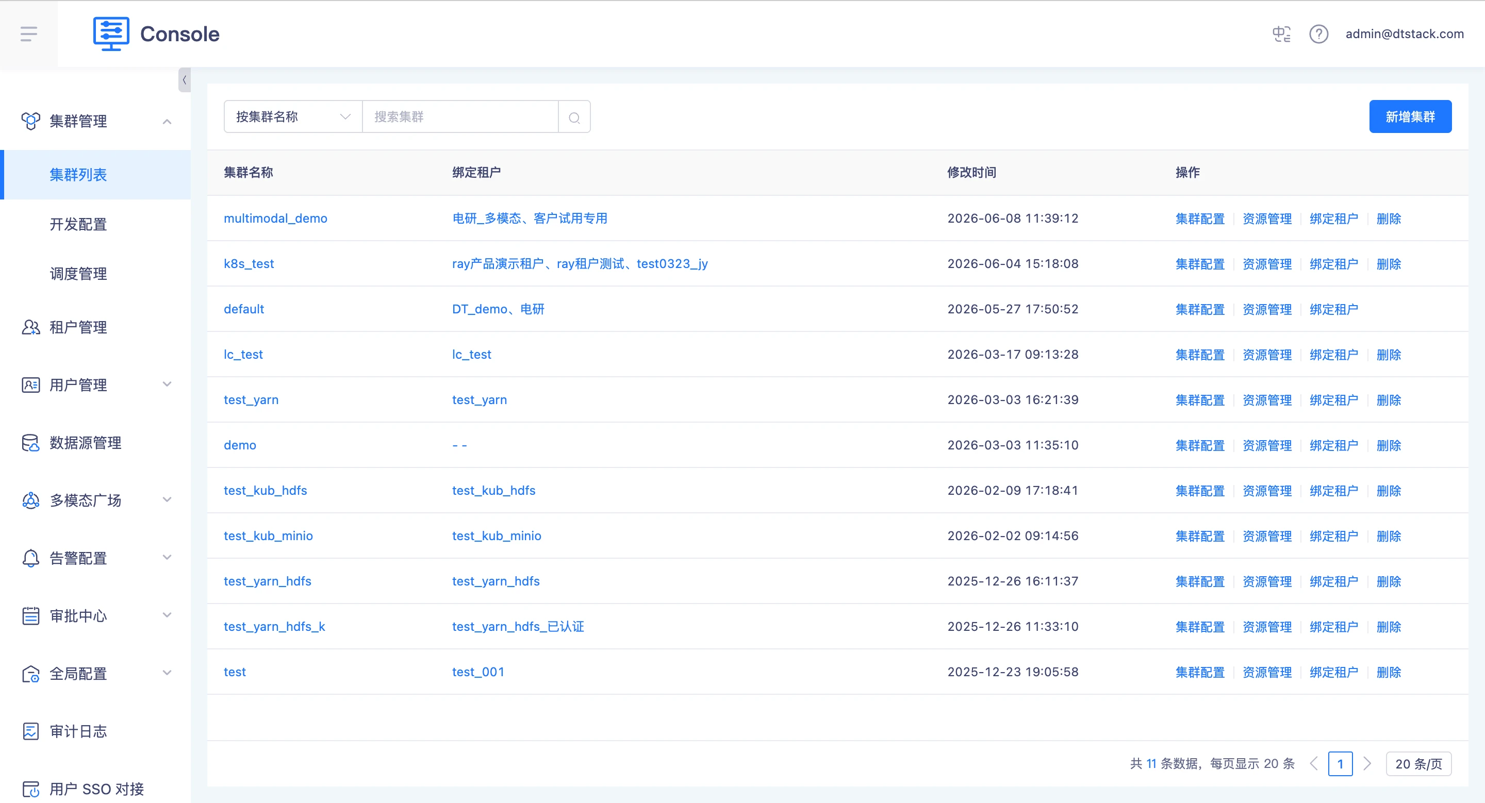
Task: Click the hamburger menu icon
Action: [x=29, y=34]
